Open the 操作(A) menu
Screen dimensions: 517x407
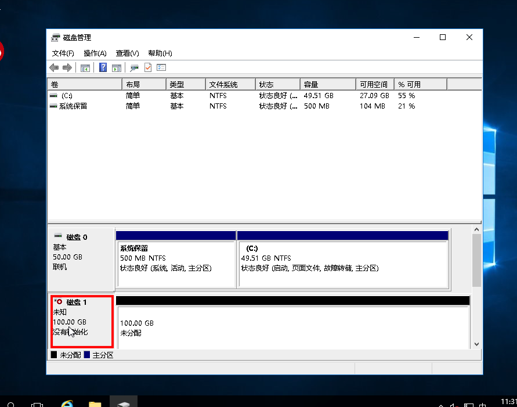(x=95, y=53)
